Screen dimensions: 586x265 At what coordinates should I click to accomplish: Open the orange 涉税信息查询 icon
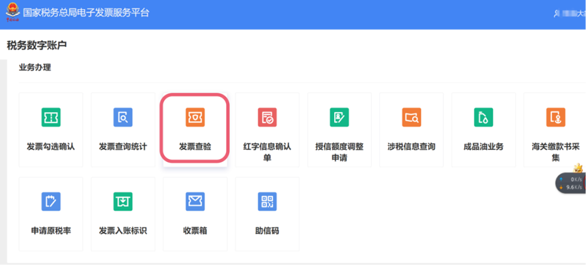(x=412, y=117)
